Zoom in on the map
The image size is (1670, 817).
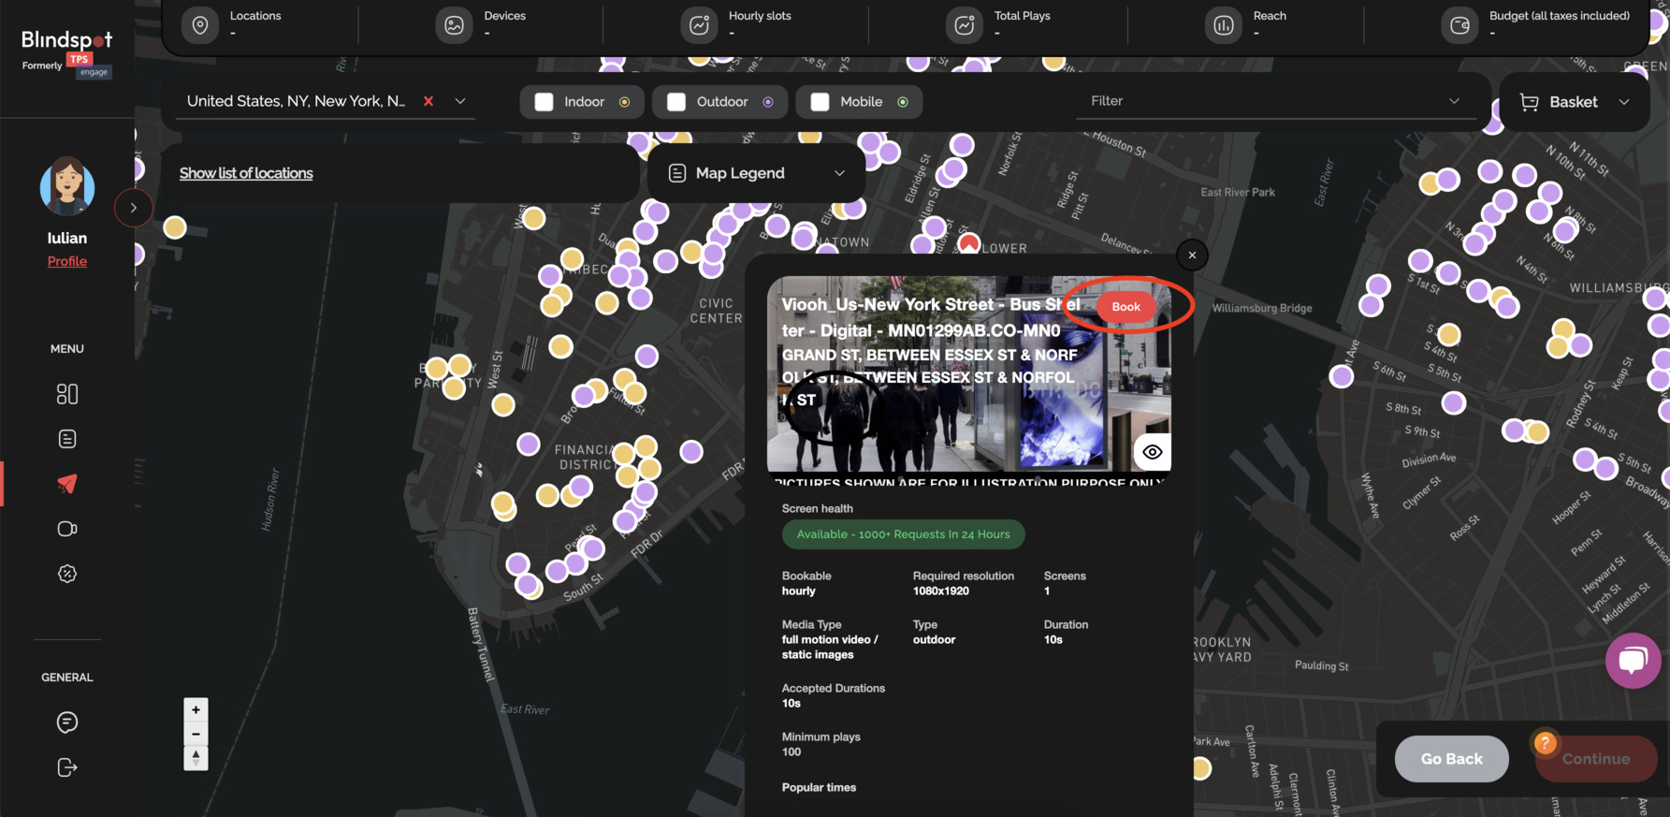point(196,709)
